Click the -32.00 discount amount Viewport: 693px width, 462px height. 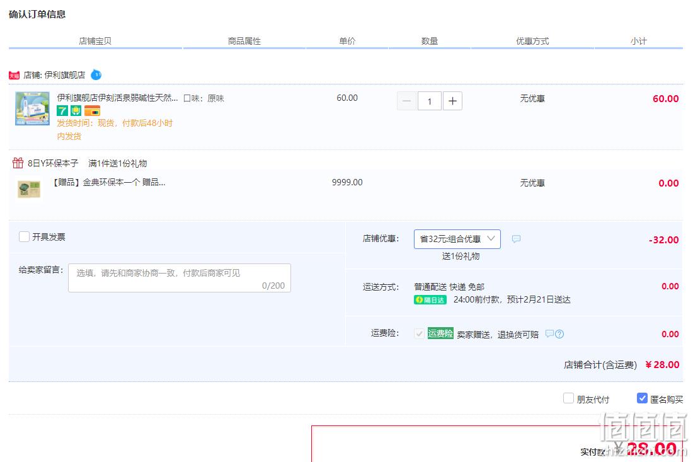[664, 240]
